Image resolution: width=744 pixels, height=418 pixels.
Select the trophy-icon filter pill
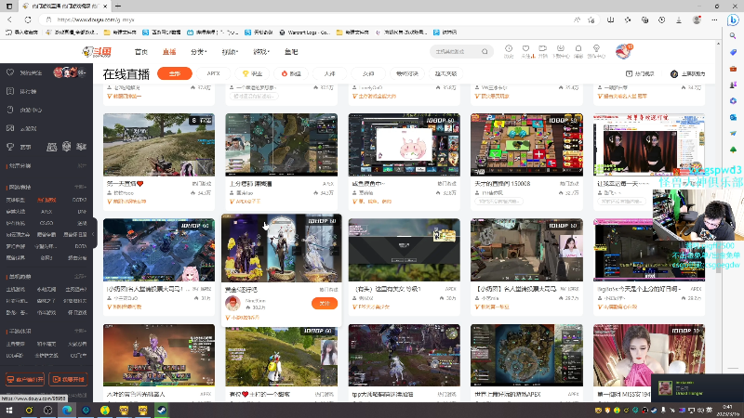pos(252,73)
